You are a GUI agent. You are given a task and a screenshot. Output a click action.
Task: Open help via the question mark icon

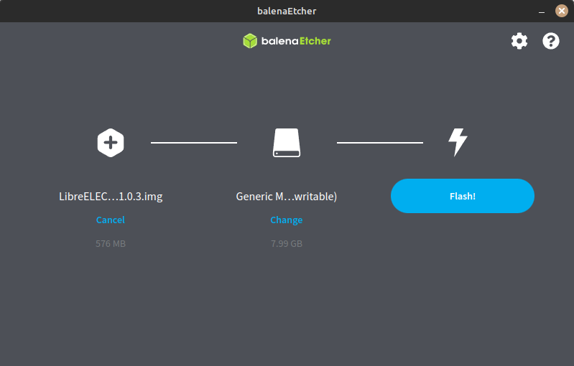[x=551, y=41]
